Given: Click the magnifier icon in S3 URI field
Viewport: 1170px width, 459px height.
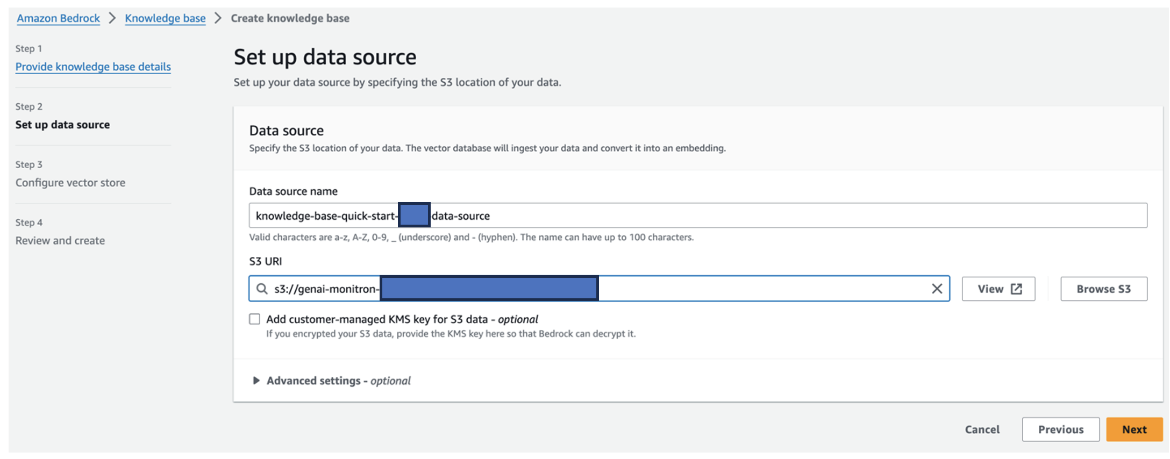Looking at the screenshot, I should (x=262, y=289).
